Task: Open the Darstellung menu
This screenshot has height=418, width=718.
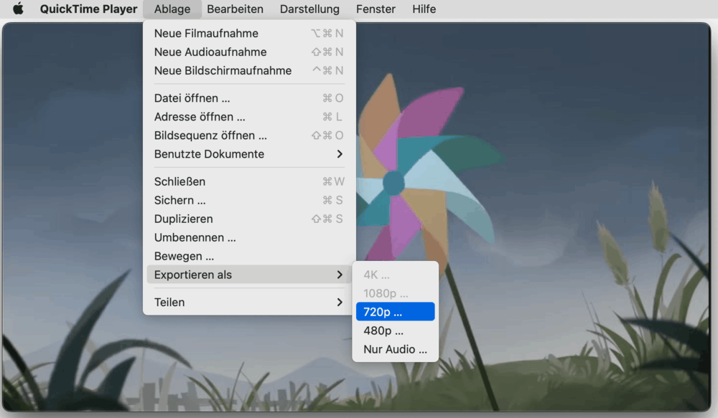Action: [x=309, y=9]
